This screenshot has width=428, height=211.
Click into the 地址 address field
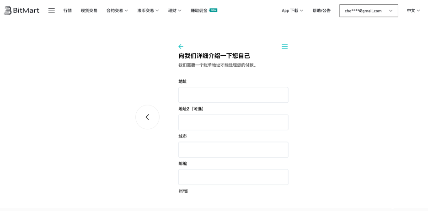(x=233, y=95)
